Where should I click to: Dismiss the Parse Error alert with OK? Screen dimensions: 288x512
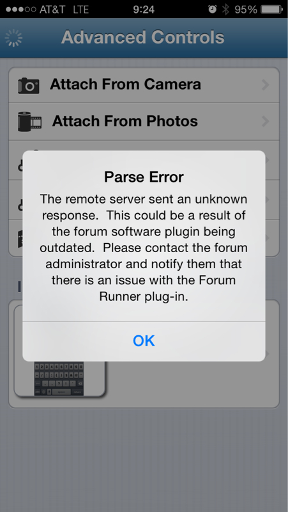(144, 341)
